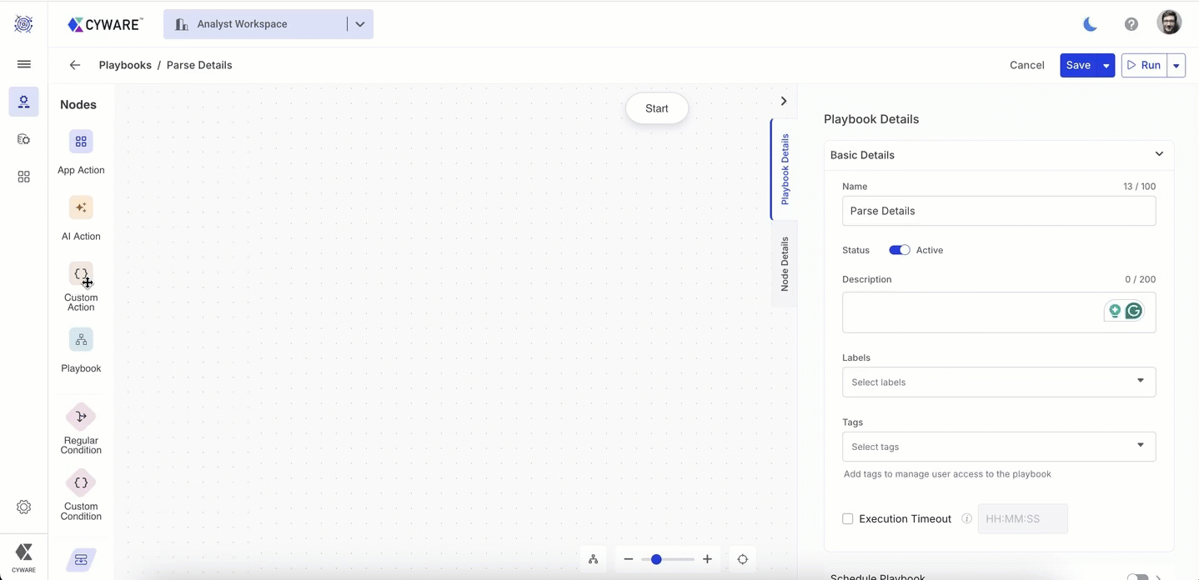Click the Cancel button
This screenshot has height=580, width=1199.
[x=1026, y=65]
